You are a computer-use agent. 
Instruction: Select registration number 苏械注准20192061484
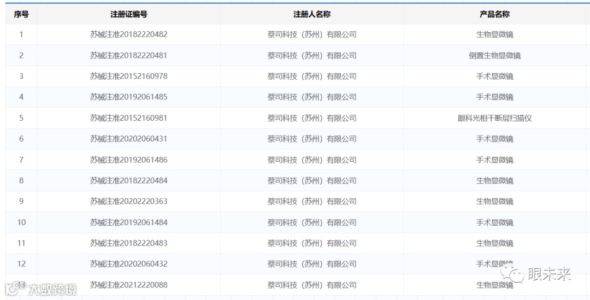pos(129,222)
